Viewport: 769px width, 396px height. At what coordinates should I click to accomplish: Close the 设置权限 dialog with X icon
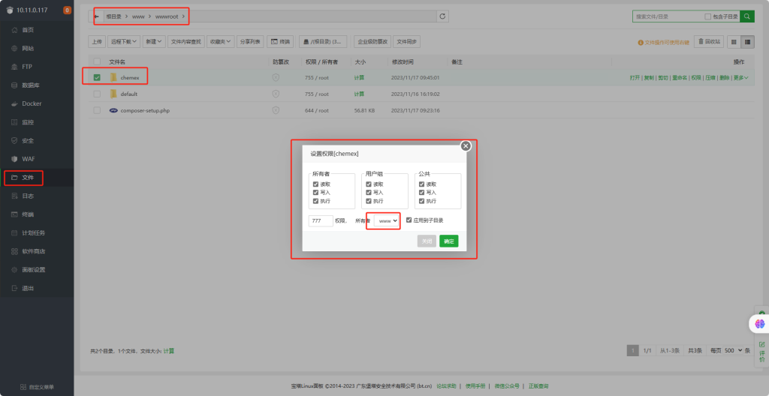(x=466, y=146)
